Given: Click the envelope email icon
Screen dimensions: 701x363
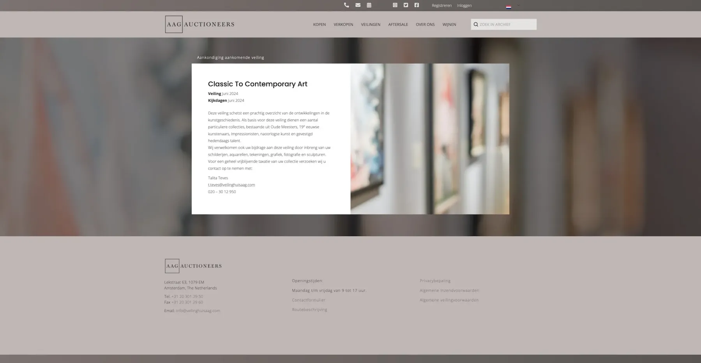Looking at the screenshot, I should (x=358, y=5).
